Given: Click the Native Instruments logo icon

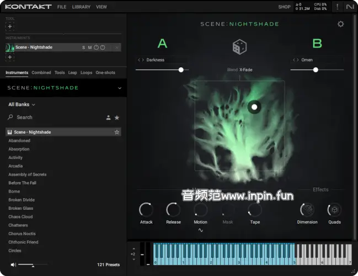Looking at the screenshot, I should tap(350, 7).
